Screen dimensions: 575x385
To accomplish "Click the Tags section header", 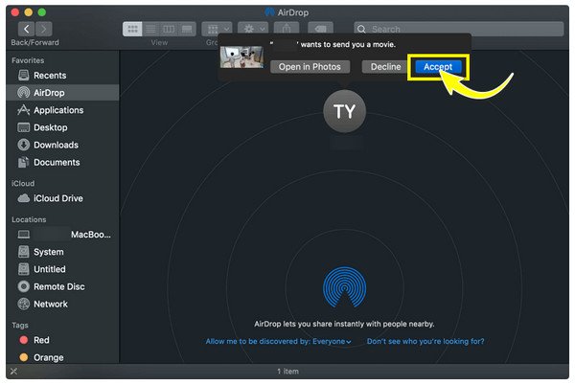I will [20, 326].
